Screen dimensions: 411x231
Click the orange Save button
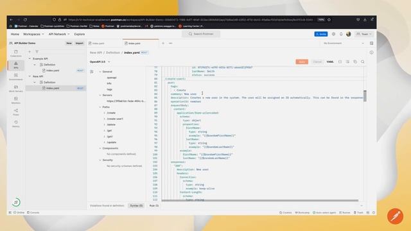coord(302,62)
